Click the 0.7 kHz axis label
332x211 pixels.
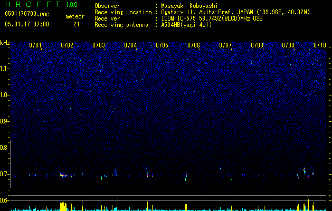point(4,174)
